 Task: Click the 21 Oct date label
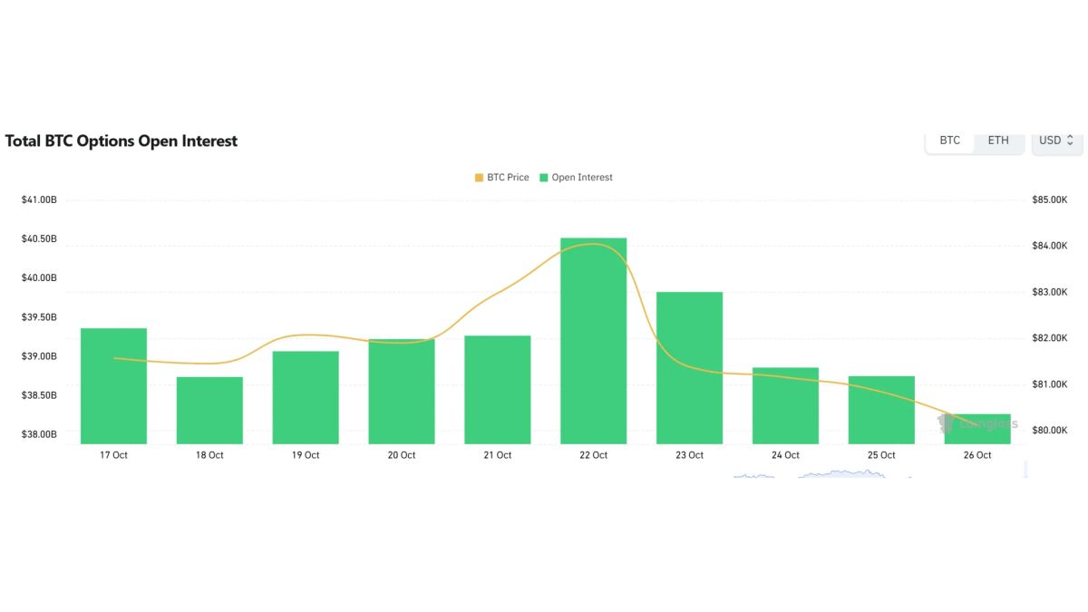tap(498, 455)
